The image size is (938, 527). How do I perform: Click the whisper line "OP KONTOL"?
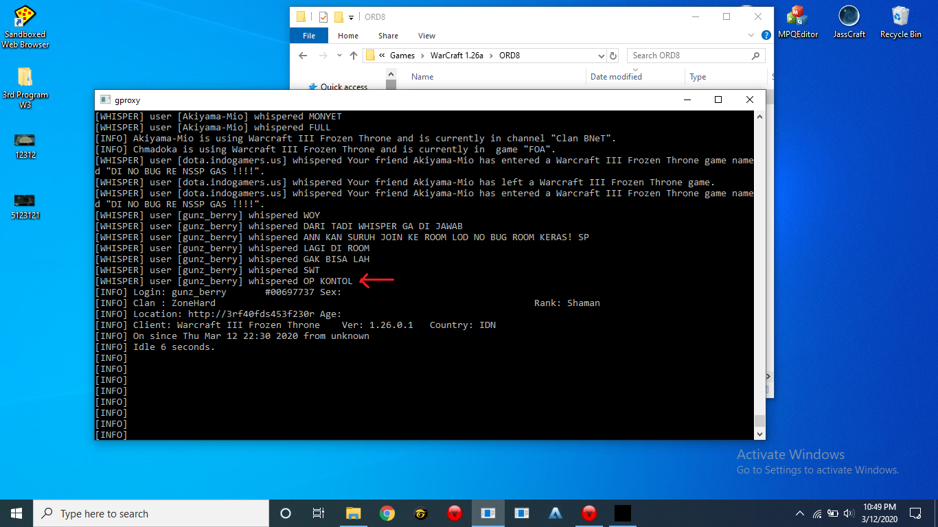[224, 281]
